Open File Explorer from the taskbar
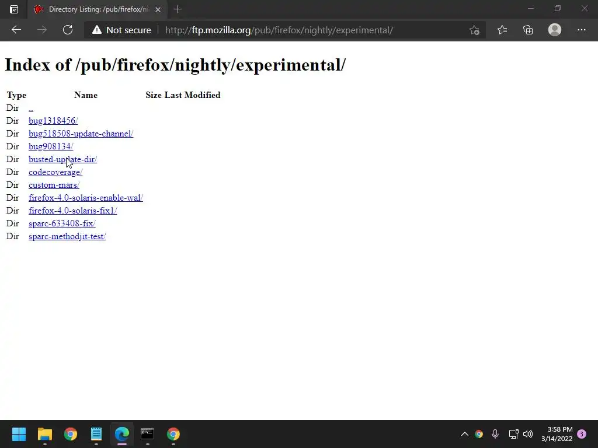The width and height of the screenshot is (598, 448). [44, 434]
